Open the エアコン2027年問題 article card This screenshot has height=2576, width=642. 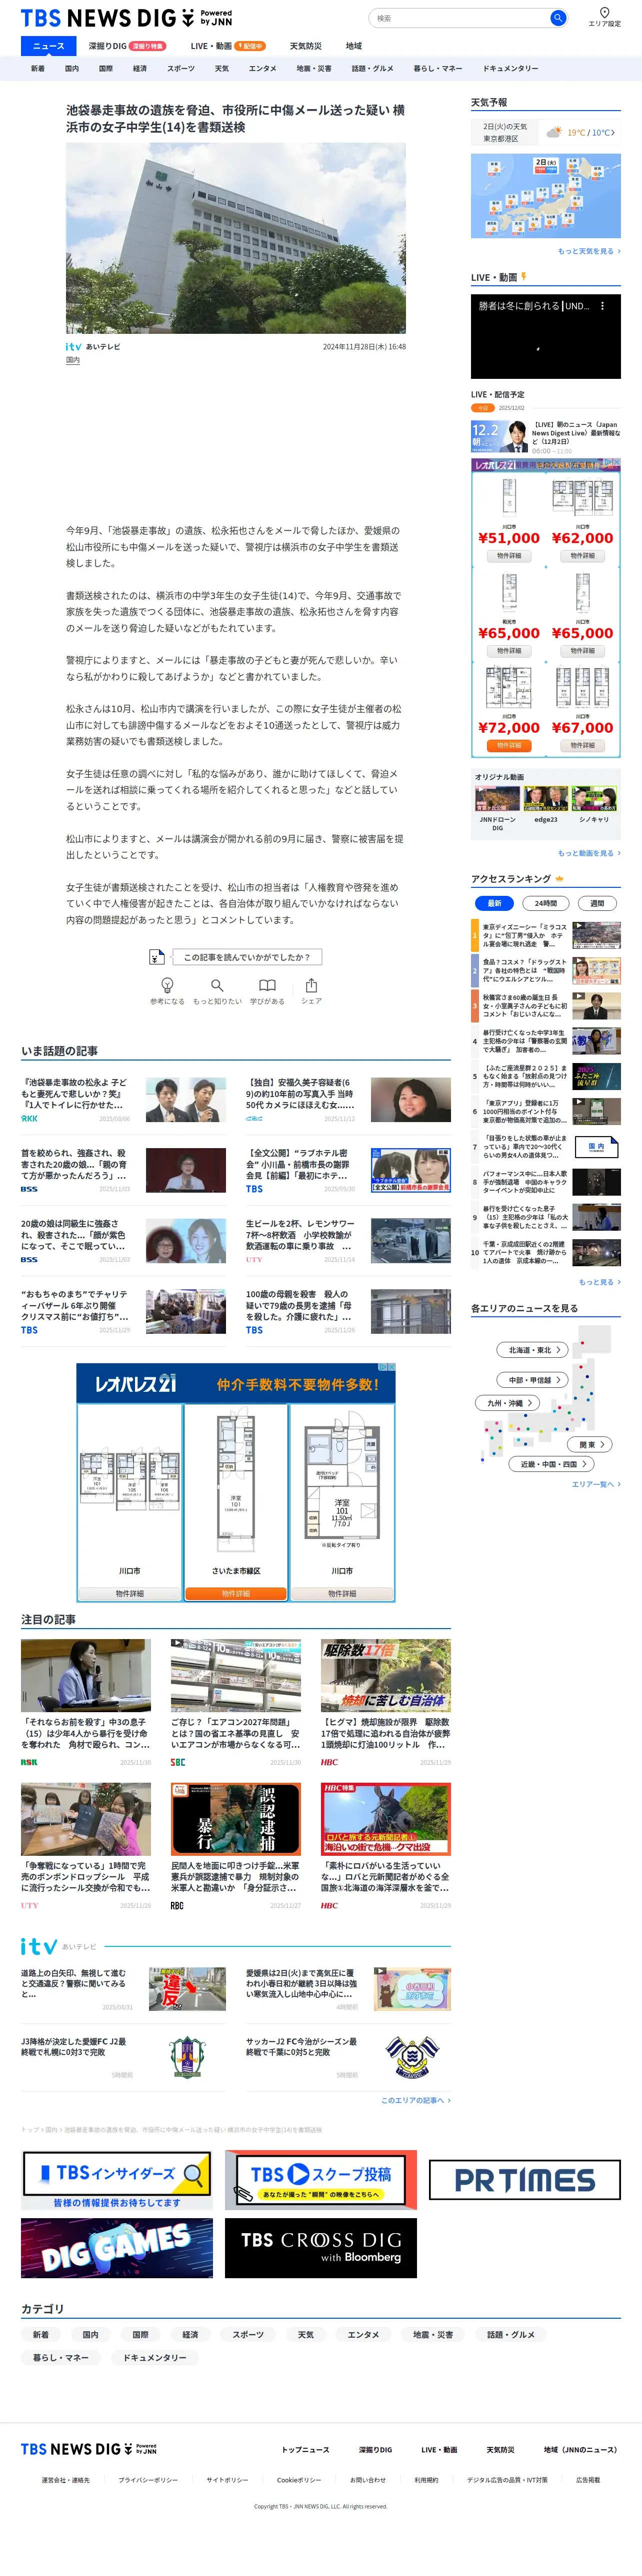tap(235, 1702)
